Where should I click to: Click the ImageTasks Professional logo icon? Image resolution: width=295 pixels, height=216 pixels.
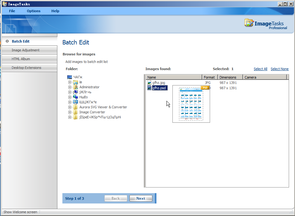pos(249,23)
